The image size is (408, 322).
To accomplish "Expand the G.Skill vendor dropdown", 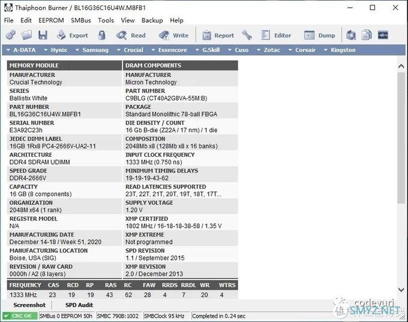I will point(208,50).
